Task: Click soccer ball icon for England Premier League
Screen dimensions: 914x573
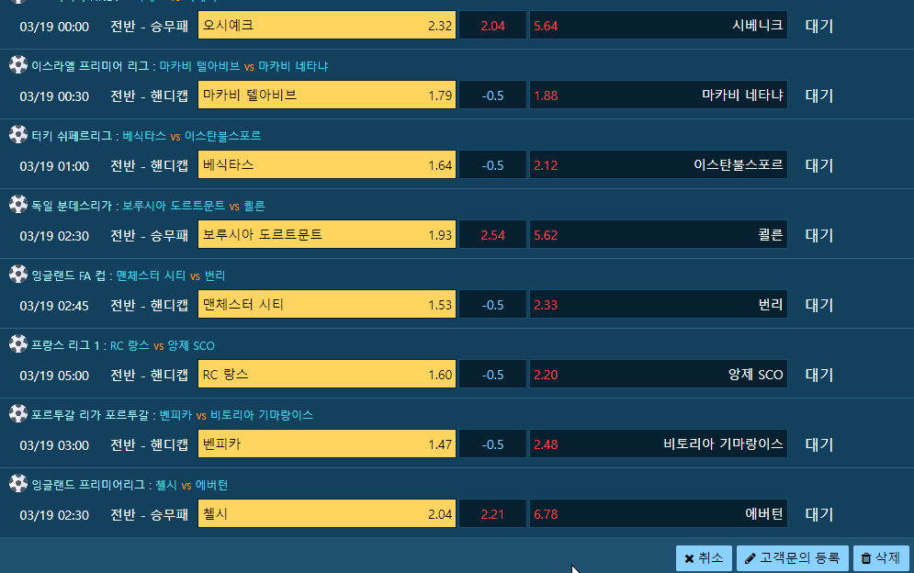Action: [18, 483]
